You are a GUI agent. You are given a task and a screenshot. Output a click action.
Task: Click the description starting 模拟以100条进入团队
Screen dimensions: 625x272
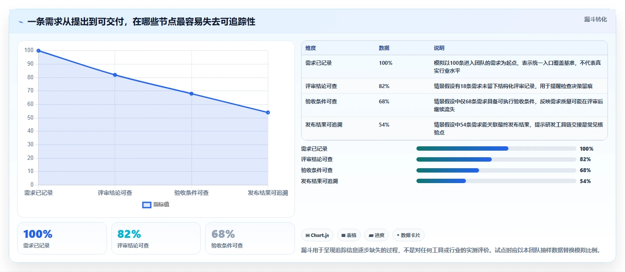517,67
